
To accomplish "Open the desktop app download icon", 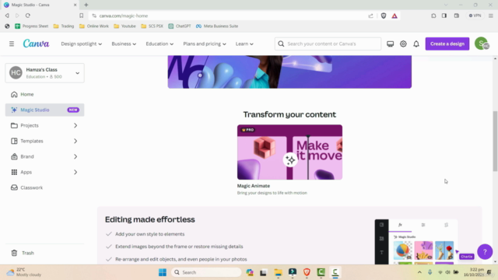I will pyautogui.click(x=390, y=44).
